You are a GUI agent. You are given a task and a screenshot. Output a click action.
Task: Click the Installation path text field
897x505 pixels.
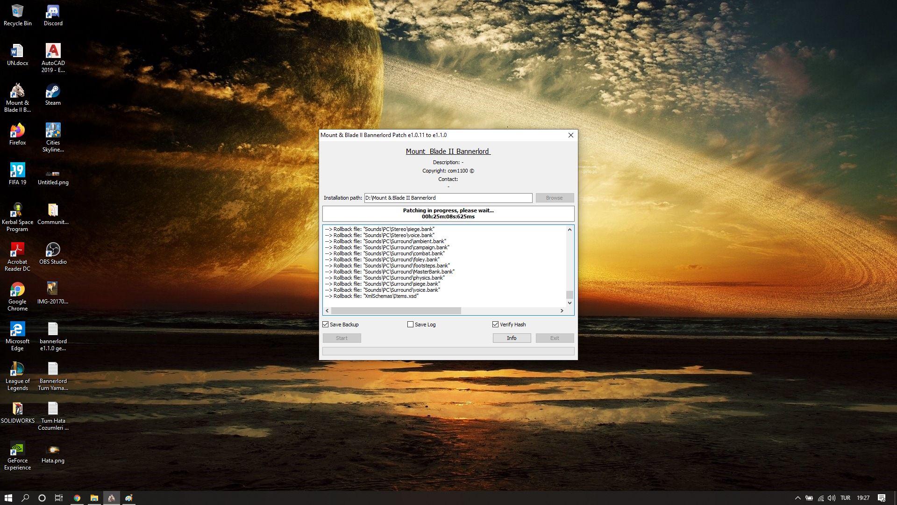[448, 198]
